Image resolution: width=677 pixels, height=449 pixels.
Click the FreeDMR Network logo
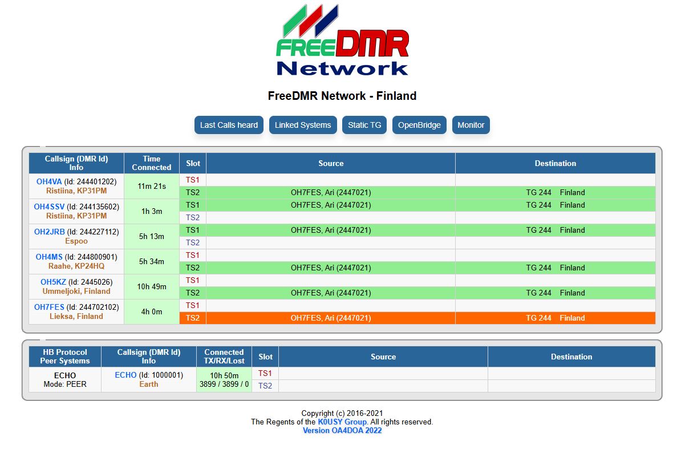tap(342, 40)
